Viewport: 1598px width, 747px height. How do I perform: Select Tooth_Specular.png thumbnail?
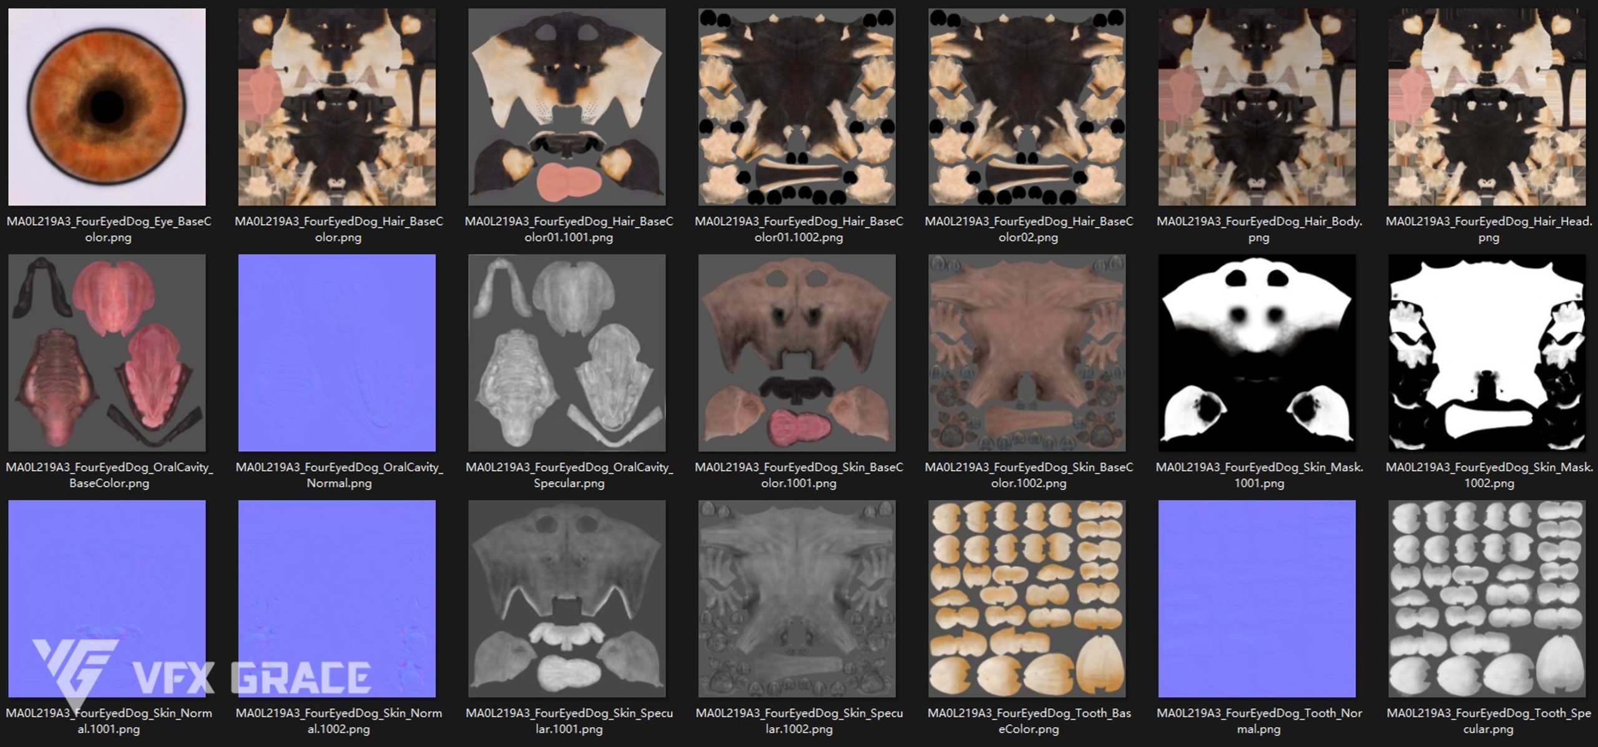click(1487, 598)
